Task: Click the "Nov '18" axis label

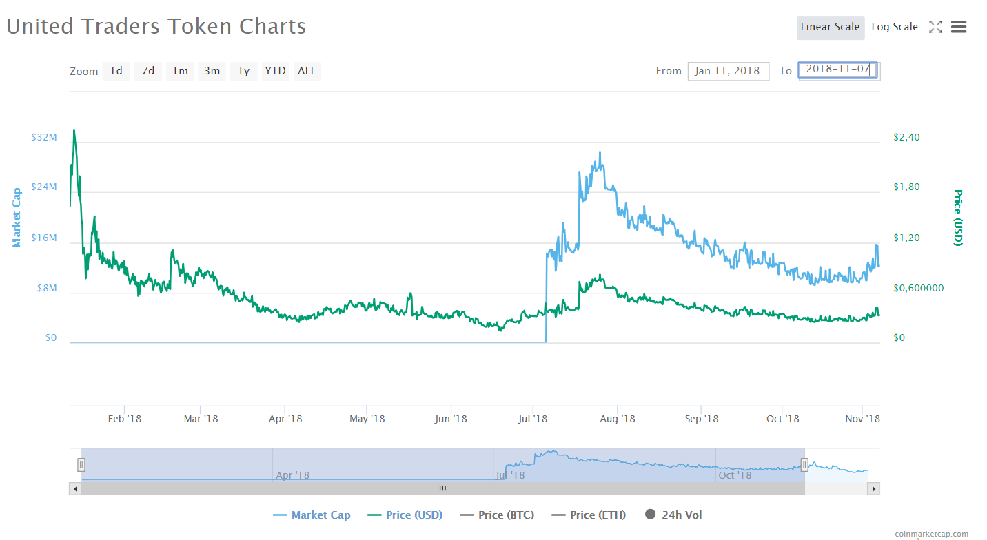Action: pyautogui.click(x=864, y=419)
